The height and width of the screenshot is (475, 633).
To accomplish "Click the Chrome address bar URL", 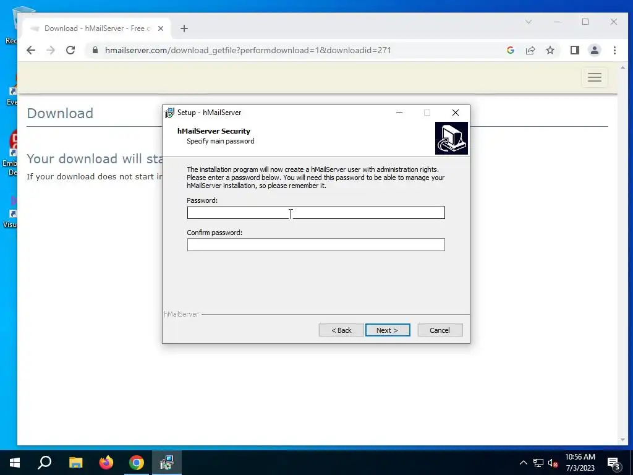I will (x=248, y=51).
